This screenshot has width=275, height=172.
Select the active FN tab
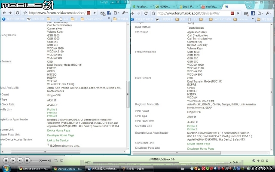233,7
